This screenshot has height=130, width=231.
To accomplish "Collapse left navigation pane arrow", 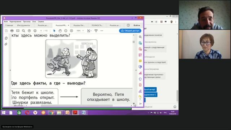I will 10,70.
